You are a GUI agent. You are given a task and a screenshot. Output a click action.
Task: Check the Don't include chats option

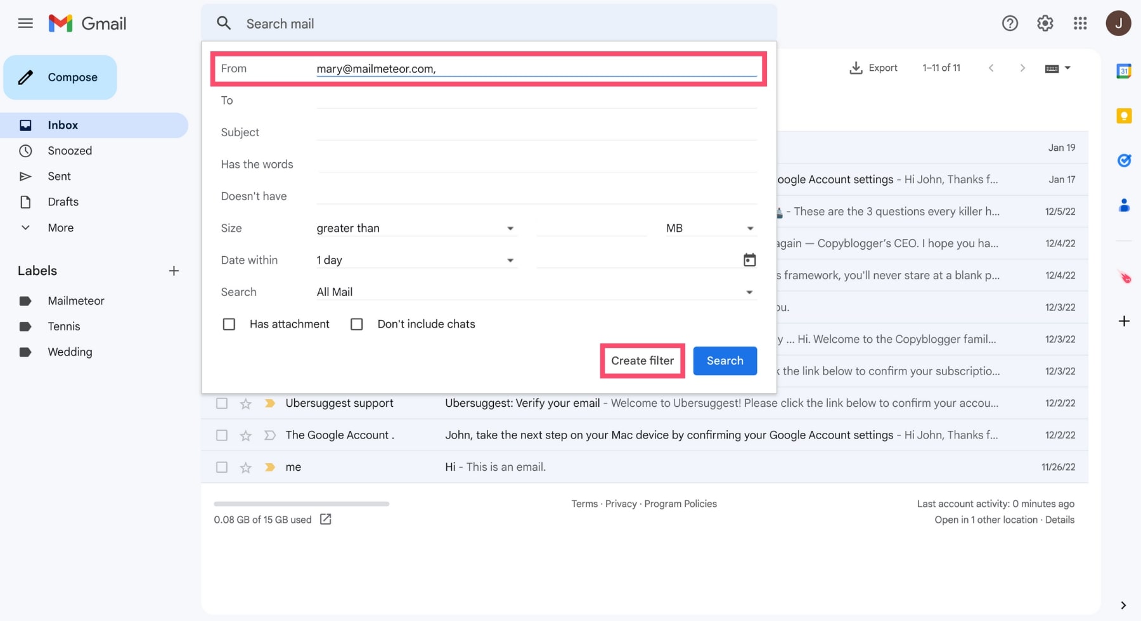(x=357, y=324)
